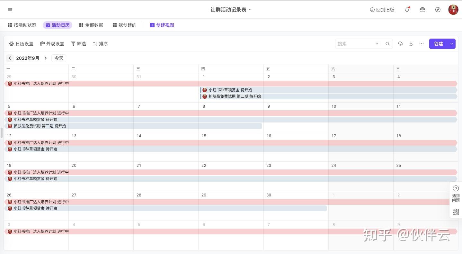Open 小红书种草领赏金 event starting September 1

coord(328,90)
